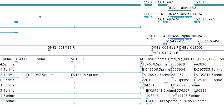
Task: Click the EK187851.5prime label
Action: tap(192, 101)
